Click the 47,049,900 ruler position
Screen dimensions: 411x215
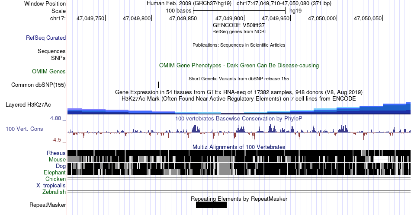click(x=229, y=18)
